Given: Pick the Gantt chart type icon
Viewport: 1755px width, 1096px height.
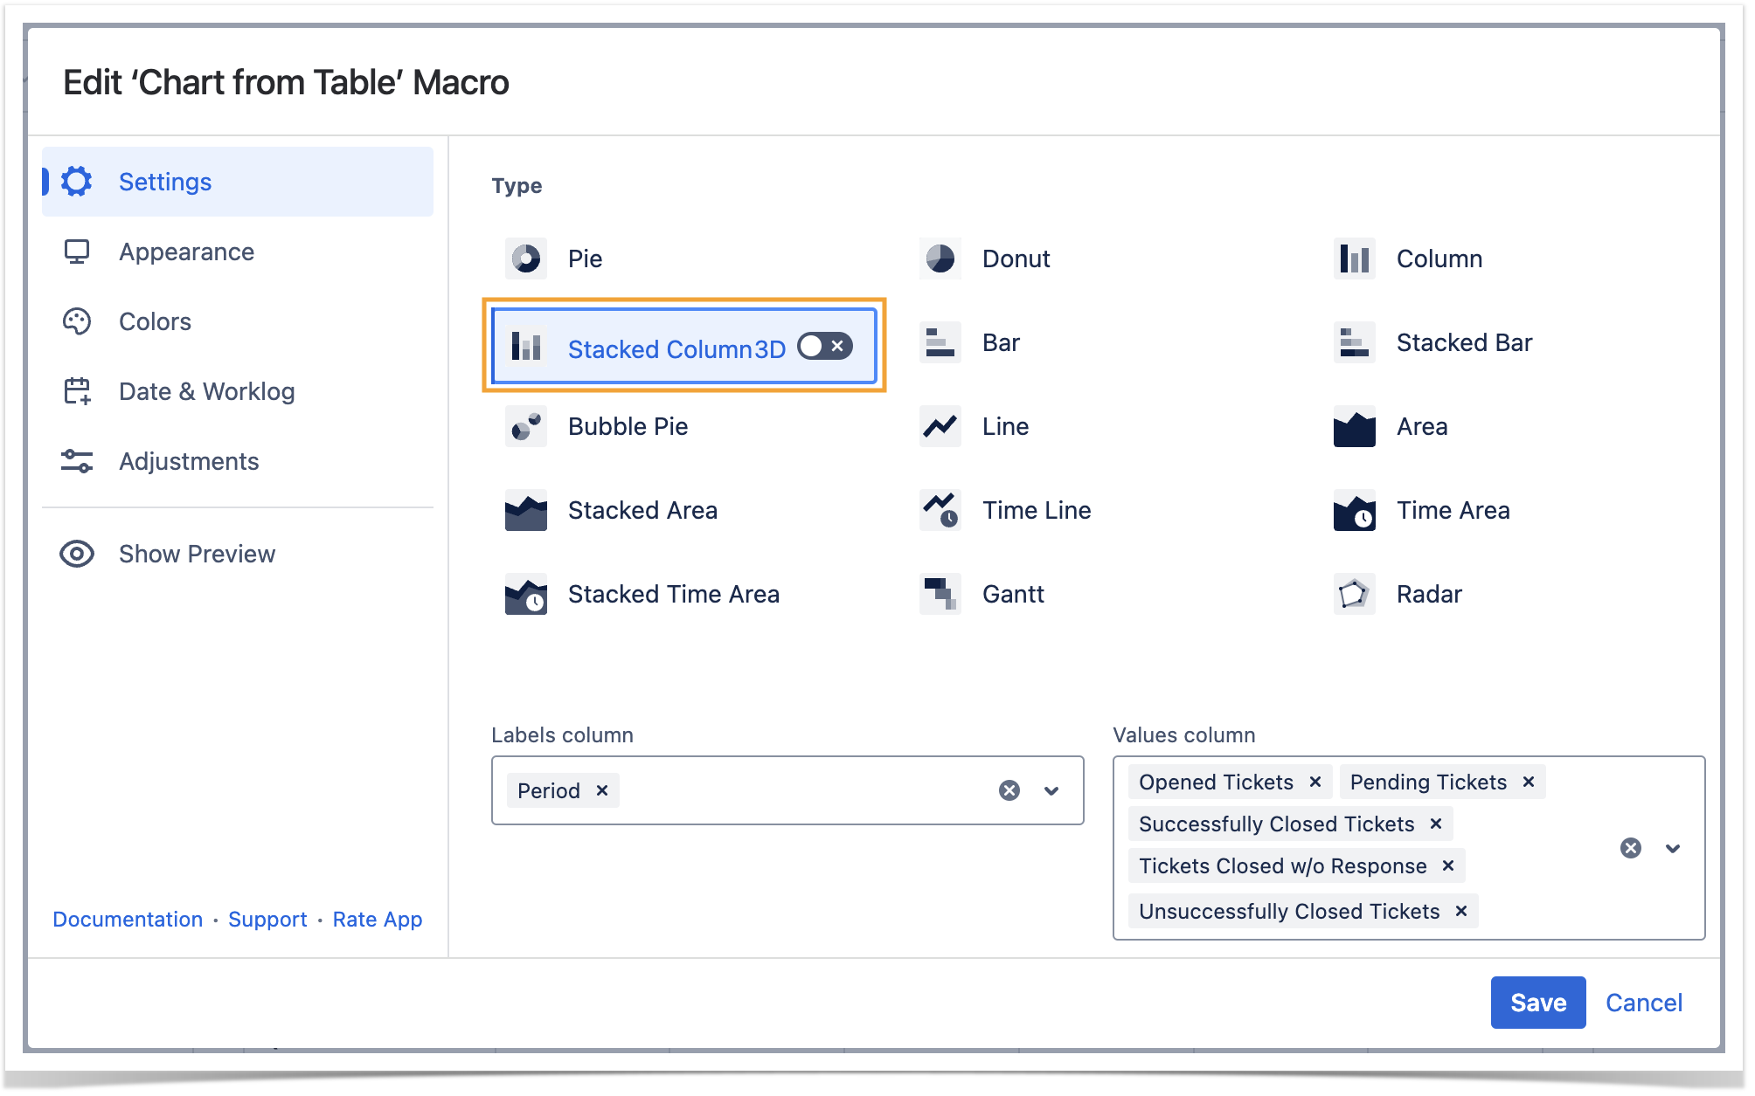Looking at the screenshot, I should 940,594.
